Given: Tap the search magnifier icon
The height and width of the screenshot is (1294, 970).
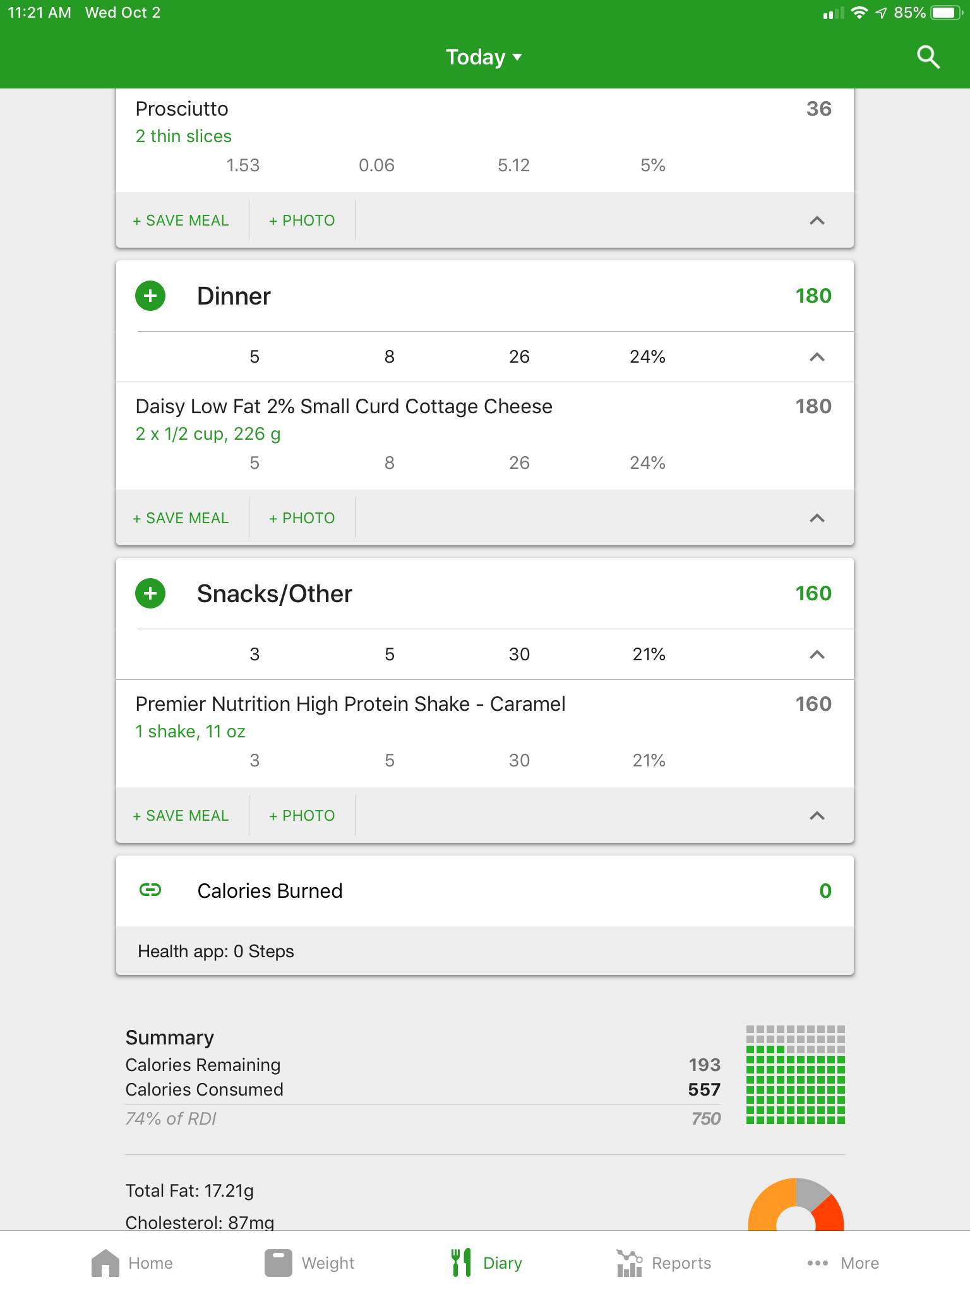Looking at the screenshot, I should [928, 57].
